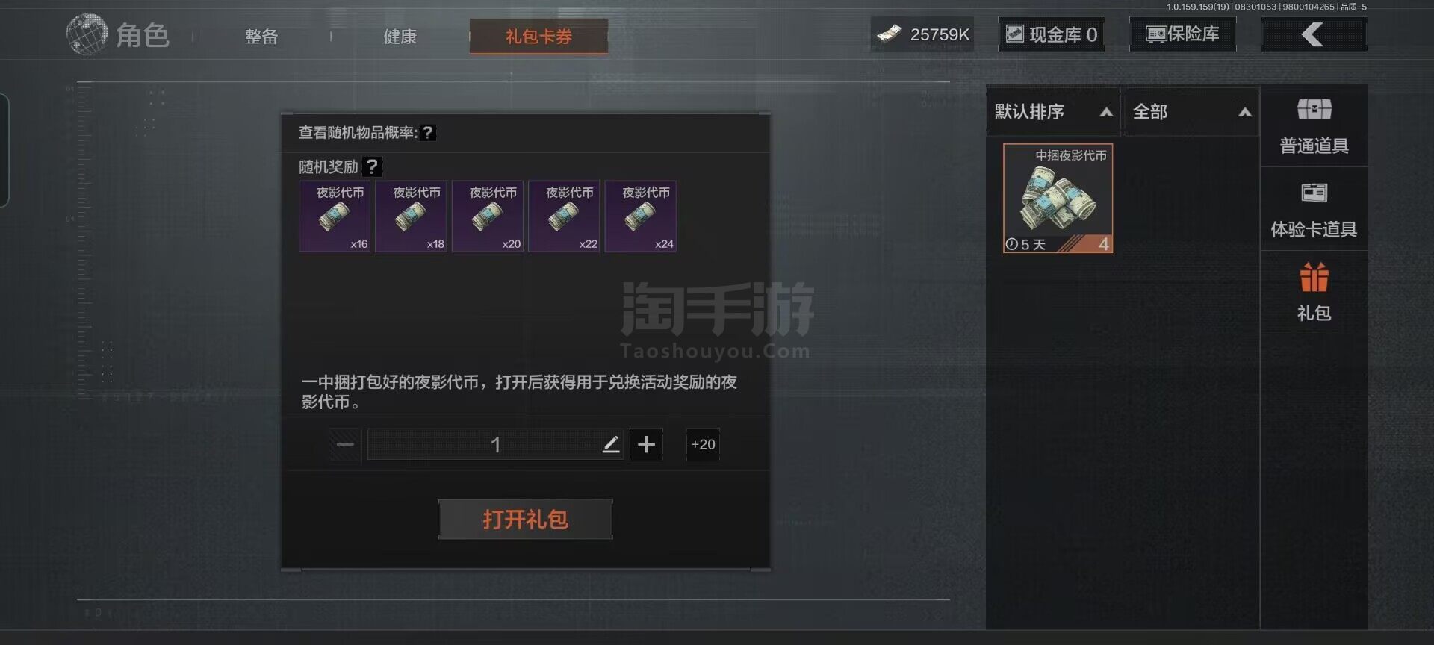Click the quantity input field showing 1

click(494, 445)
